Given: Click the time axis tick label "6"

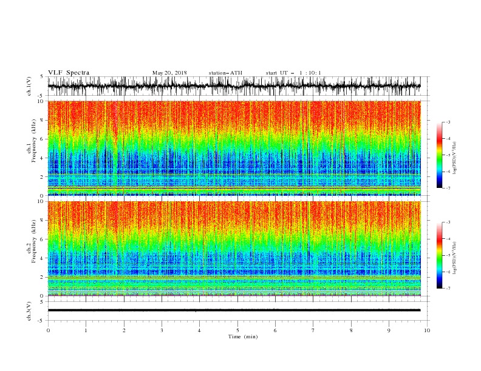Looking at the screenshot, I should click(275, 330).
